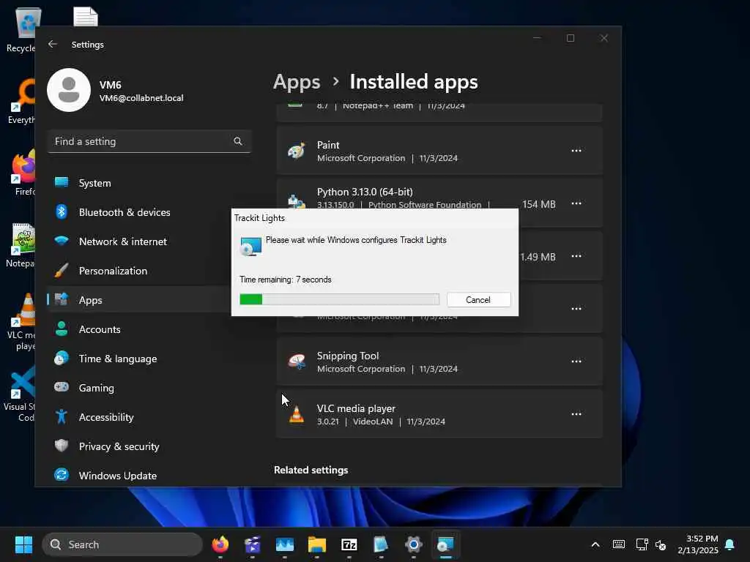Viewport: 750px width, 562px height.
Task: Open more options for Paint
Action: (576, 151)
